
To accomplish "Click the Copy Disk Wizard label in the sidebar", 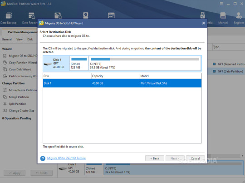I will coord(20,69).
